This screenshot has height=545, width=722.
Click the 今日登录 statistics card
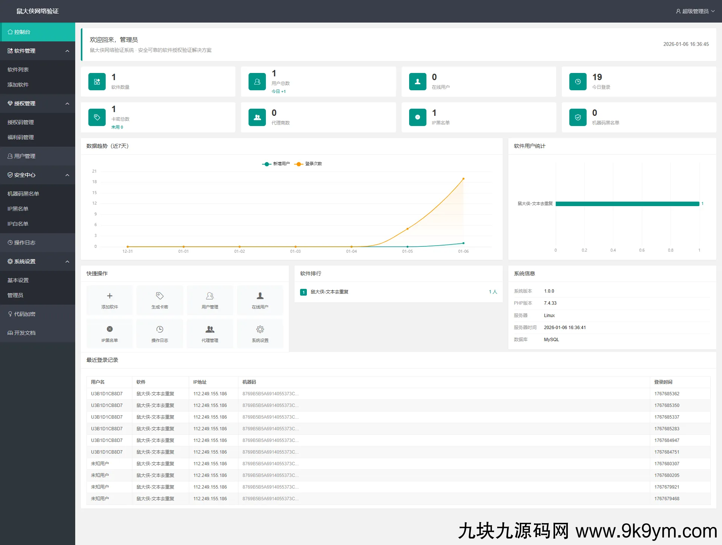click(x=639, y=82)
